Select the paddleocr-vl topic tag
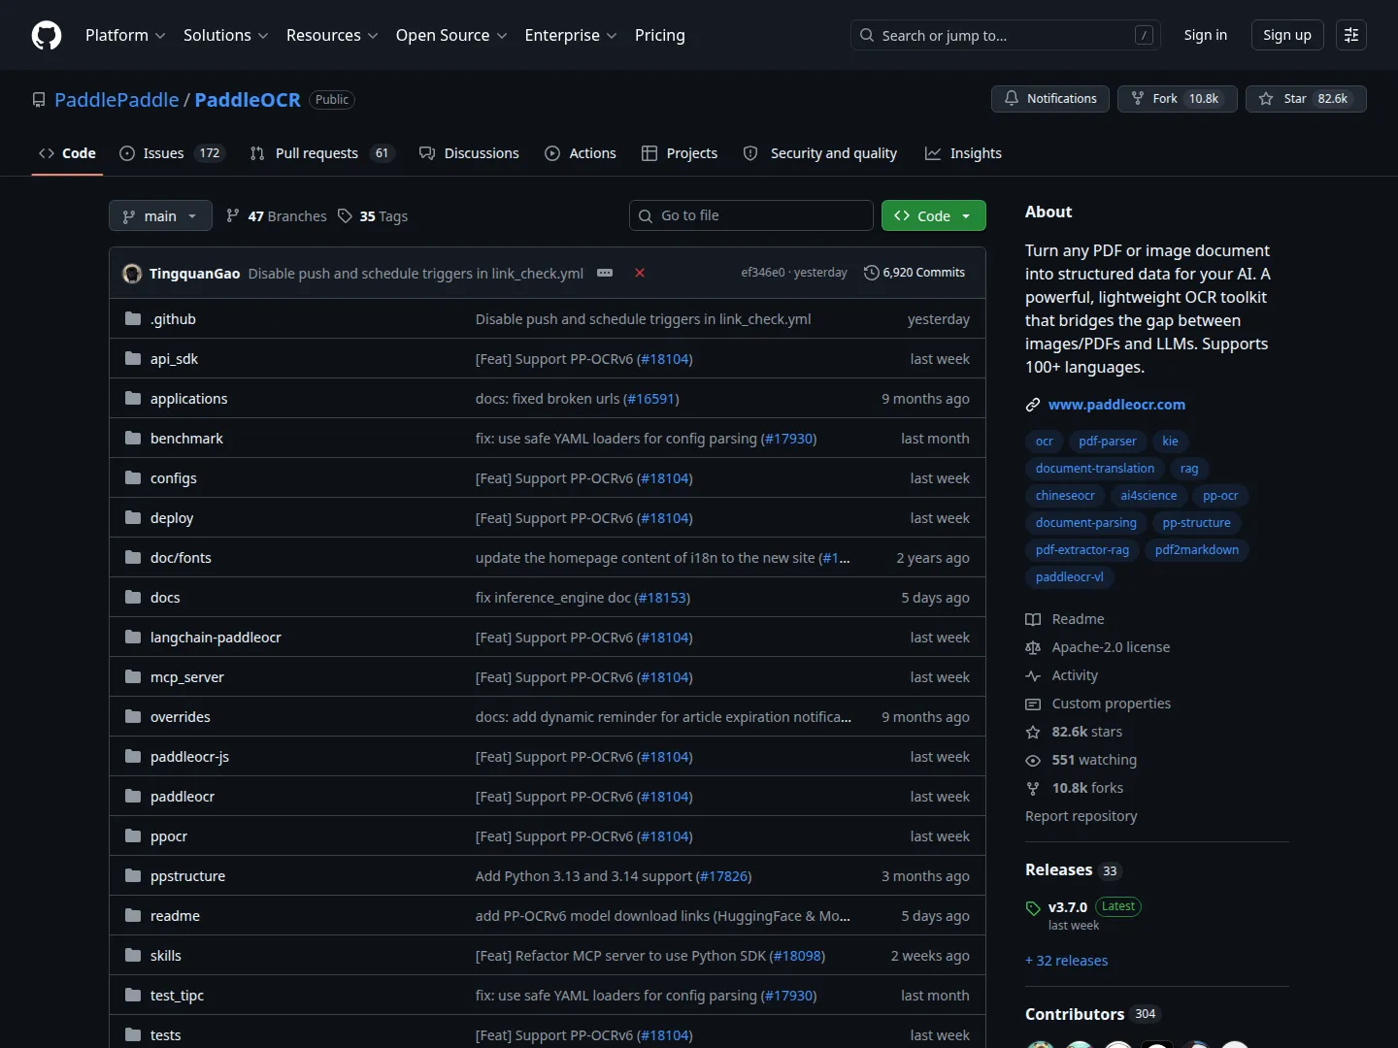The width and height of the screenshot is (1398, 1048). tap(1070, 577)
